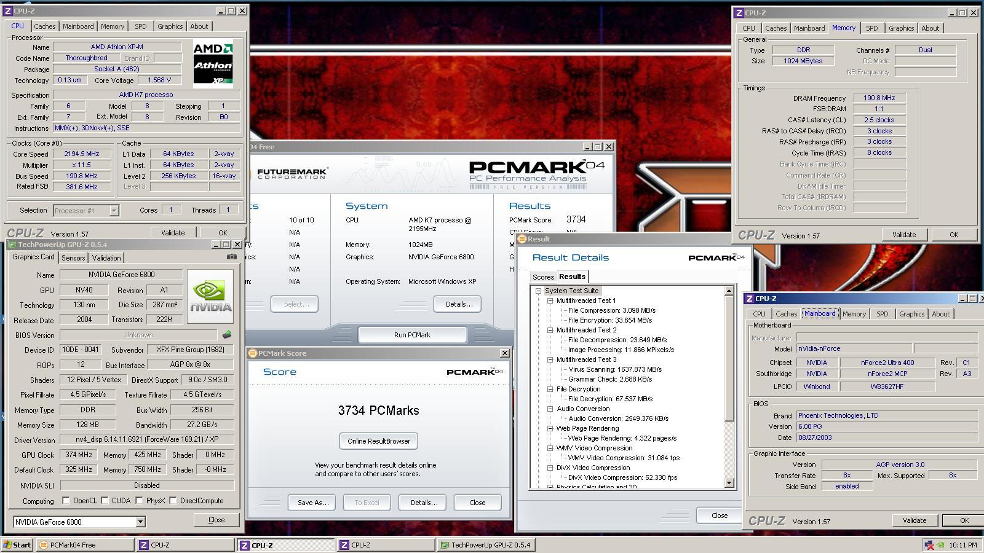Click the Online ResultBrowser button
This screenshot has height=553, width=984.
coord(379,441)
